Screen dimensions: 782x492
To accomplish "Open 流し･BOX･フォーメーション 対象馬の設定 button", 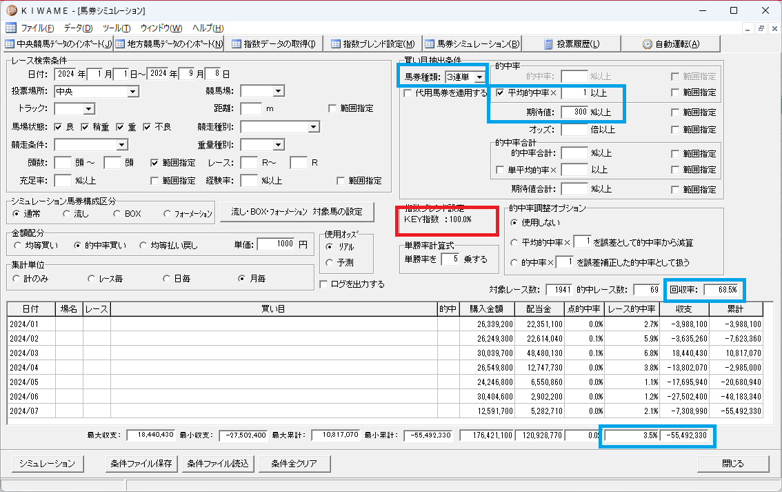I will click(x=297, y=212).
